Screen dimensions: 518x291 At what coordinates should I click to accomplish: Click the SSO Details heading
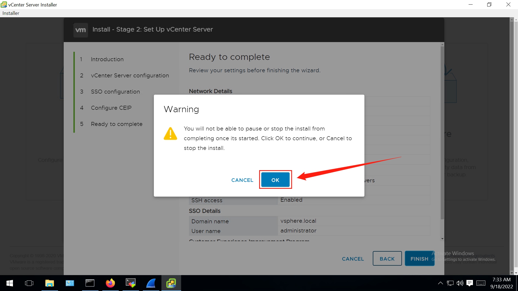point(205,211)
